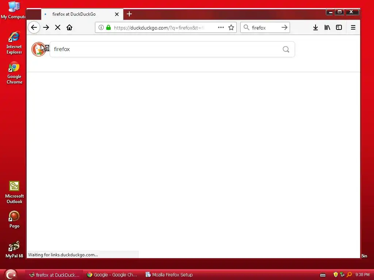Select MyPal 68 desktop shortcut

click(x=14, y=249)
